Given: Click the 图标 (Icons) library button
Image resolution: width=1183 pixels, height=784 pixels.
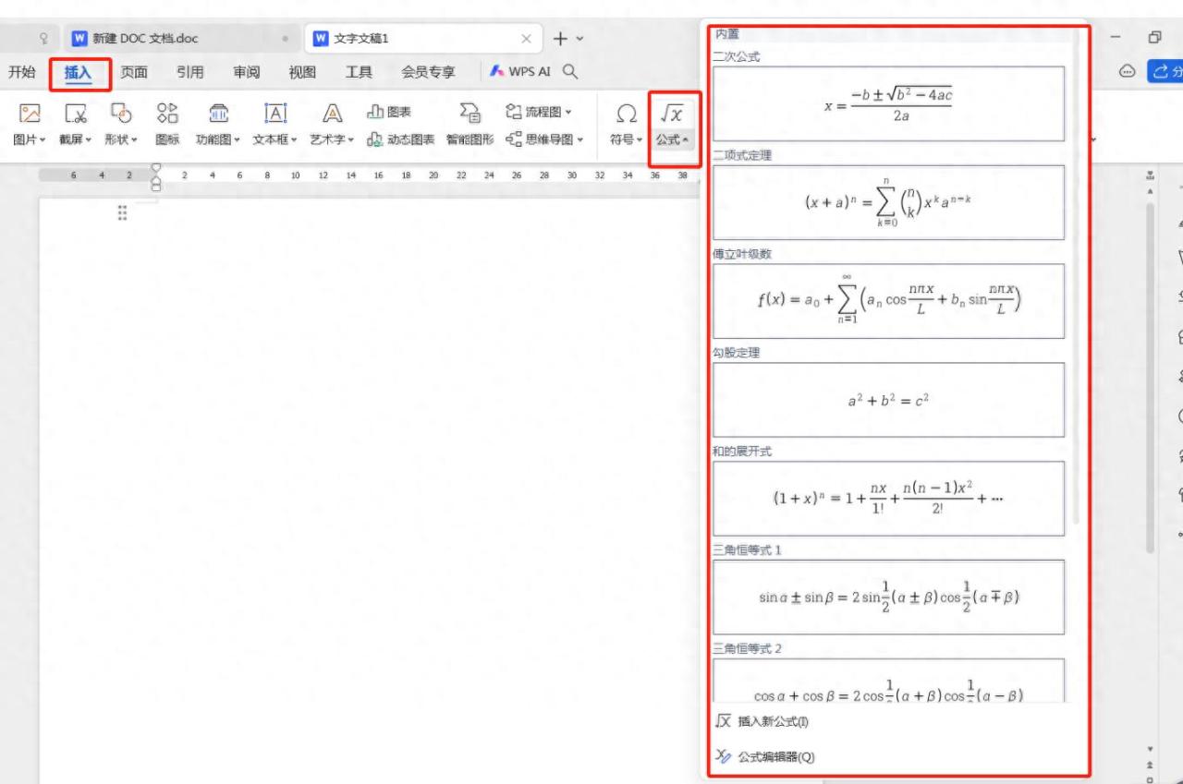Looking at the screenshot, I should click(x=167, y=115).
